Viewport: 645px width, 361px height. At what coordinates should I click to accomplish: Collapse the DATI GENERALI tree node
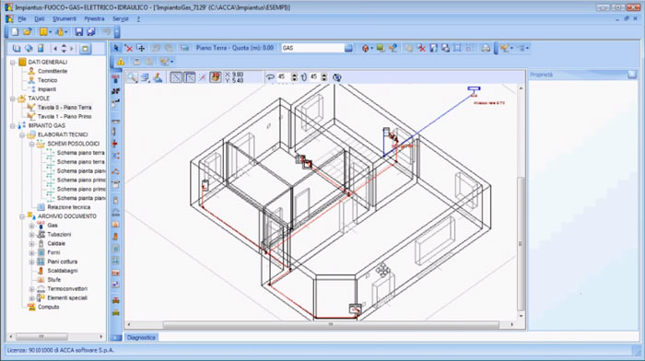[13, 62]
